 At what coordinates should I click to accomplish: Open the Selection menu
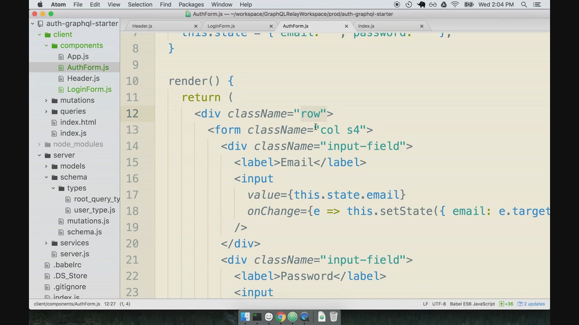tap(140, 5)
